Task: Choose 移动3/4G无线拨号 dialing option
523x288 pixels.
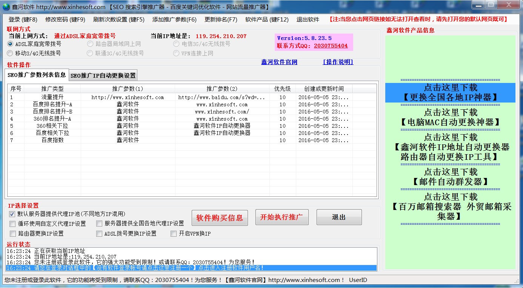Action: 10,53
